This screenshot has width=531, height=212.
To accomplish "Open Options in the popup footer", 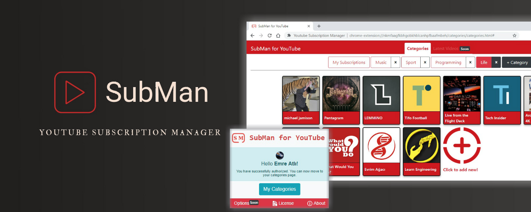I will tap(242, 203).
